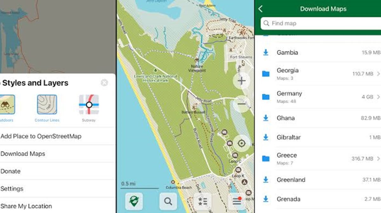Select the Outdoors map style icon
Viewport: 381px width, 213px height.
click(x=7, y=105)
